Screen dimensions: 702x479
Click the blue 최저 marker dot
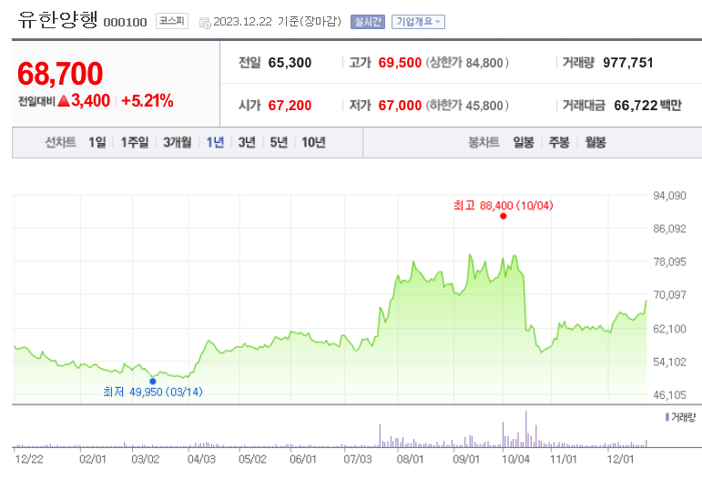tap(153, 382)
